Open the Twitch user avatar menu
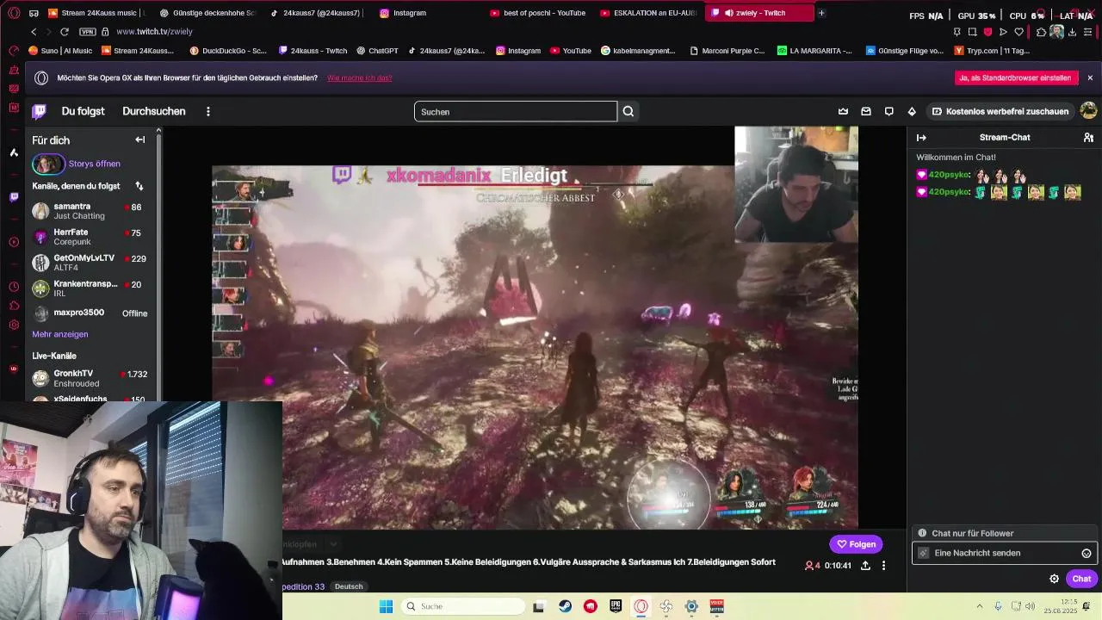This screenshot has height=620, width=1102. click(1088, 110)
